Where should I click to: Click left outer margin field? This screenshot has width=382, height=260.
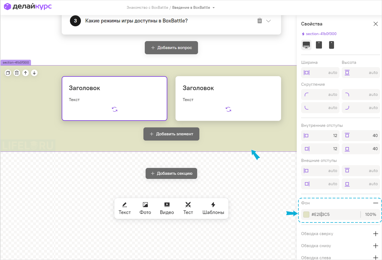[320, 171]
